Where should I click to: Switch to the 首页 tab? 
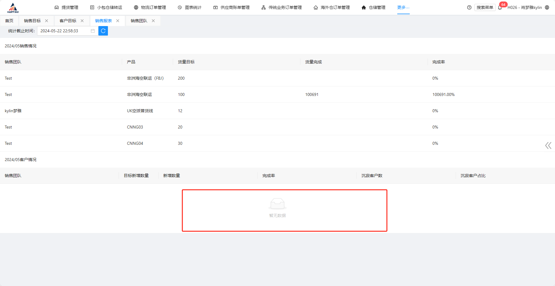pyautogui.click(x=9, y=21)
